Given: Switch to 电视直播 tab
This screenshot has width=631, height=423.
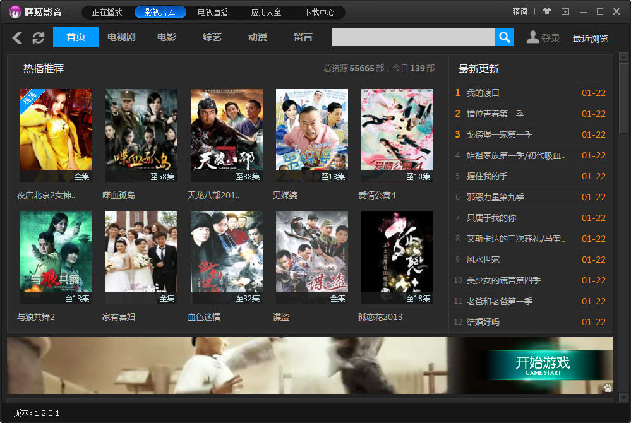Looking at the screenshot, I should point(213,13).
